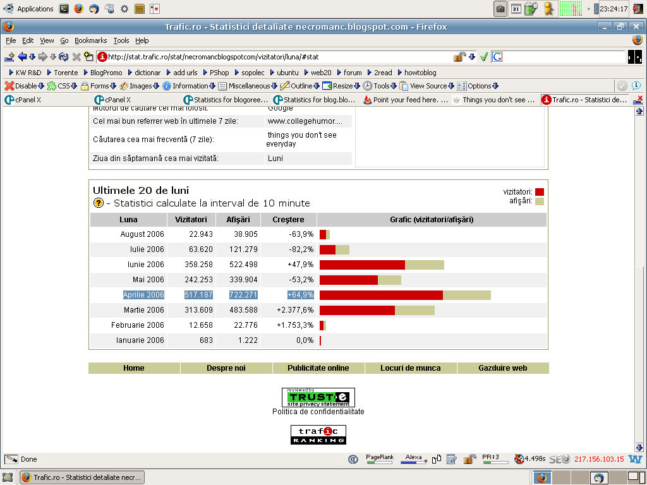
Task: Open the calendar applet in the top panel
Action: 516,9
